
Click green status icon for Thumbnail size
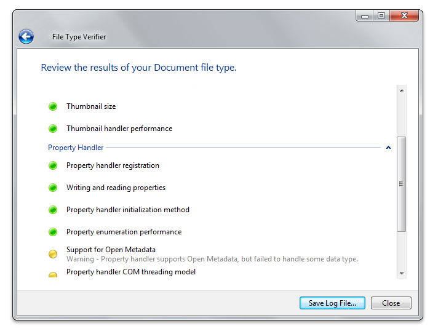pyautogui.click(x=53, y=106)
